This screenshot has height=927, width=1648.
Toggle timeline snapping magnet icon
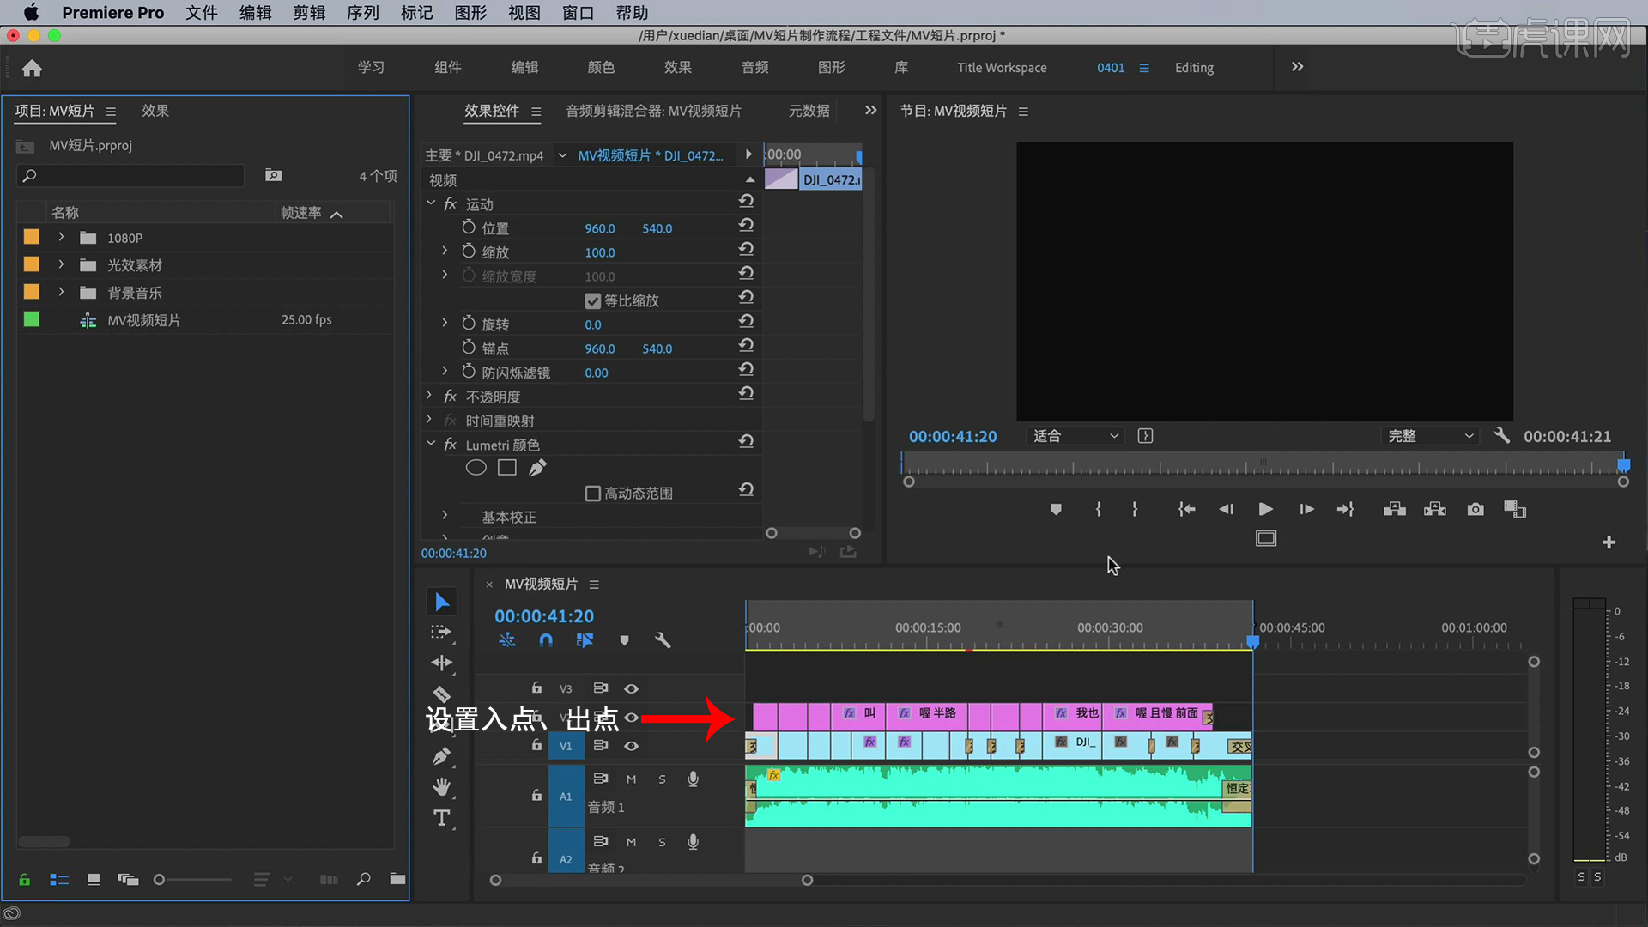(x=546, y=640)
